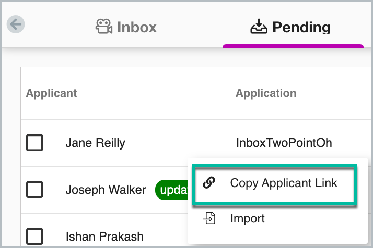Click the Import file icon in menu

tap(209, 218)
